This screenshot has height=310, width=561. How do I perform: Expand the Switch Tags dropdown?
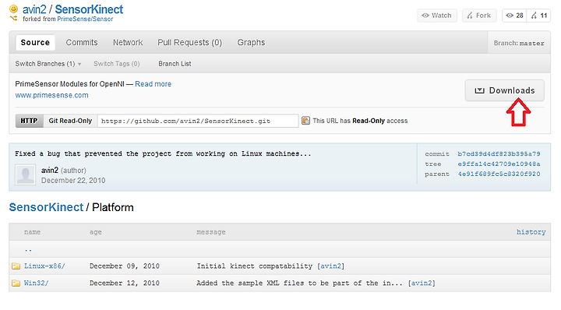[117, 64]
